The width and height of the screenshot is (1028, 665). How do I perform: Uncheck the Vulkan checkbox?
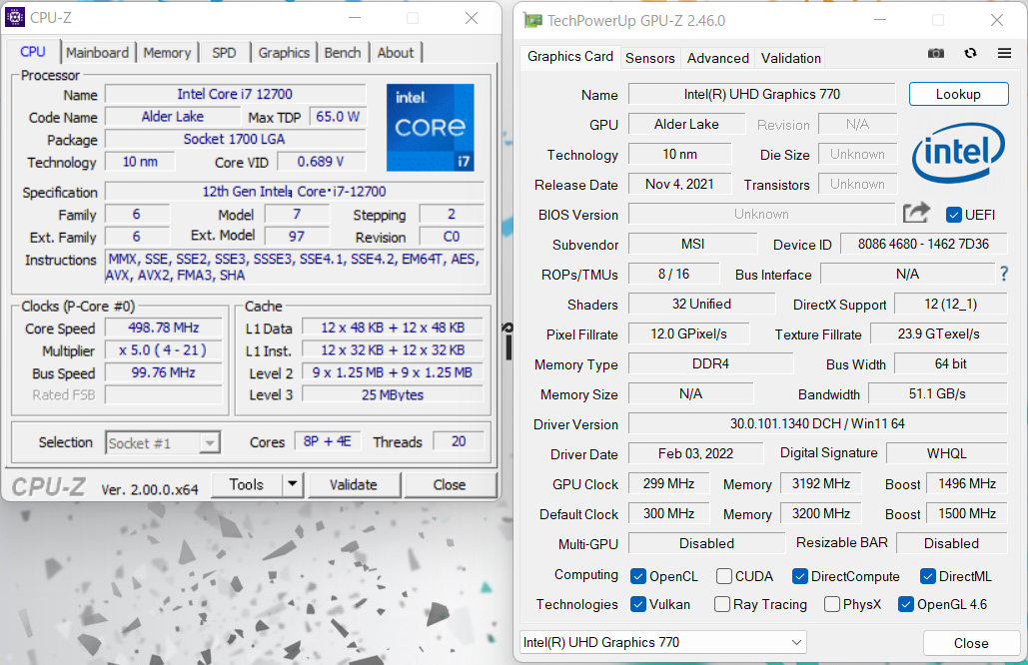click(x=639, y=604)
